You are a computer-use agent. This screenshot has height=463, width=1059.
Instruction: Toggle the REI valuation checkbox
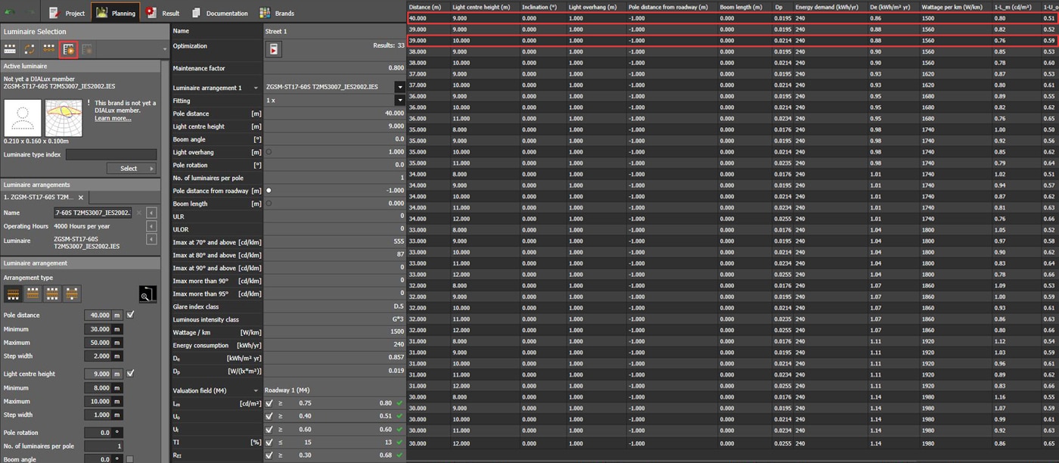269,455
